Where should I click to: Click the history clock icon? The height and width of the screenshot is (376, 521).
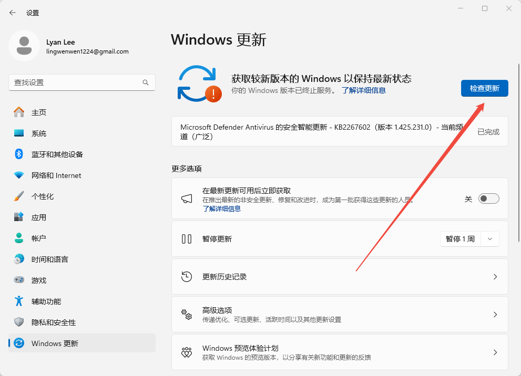(x=187, y=276)
